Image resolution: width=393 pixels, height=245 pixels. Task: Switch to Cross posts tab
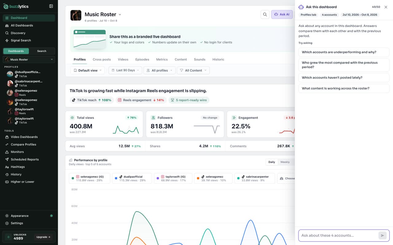coord(102,59)
